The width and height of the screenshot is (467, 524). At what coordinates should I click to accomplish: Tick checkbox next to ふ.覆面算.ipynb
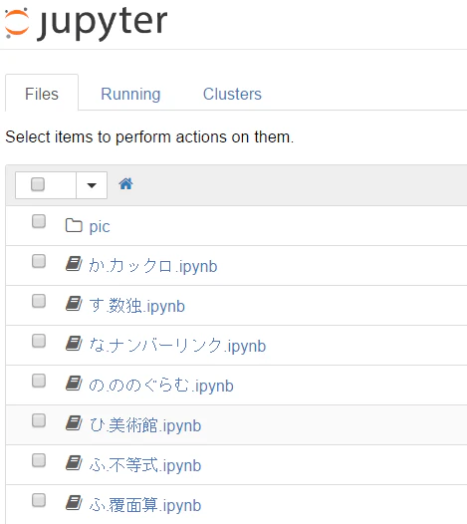pos(39,500)
